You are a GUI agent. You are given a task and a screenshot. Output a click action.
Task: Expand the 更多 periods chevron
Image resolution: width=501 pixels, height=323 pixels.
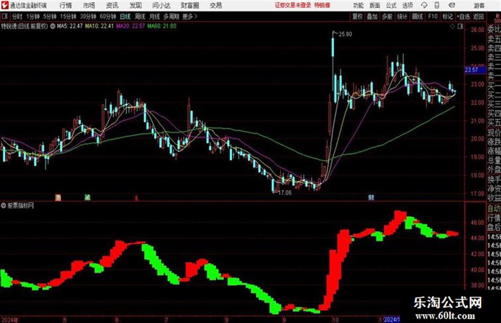[196, 16]
